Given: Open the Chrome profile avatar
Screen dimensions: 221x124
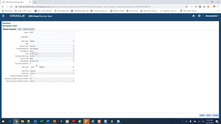Looking at the screenshot, I should [x=214, y=7].
